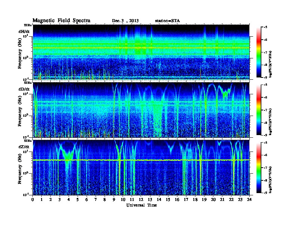This screenshot has width=297, height=229.
Task: Select the 'dD/dt' panel label
Action: point(24,89)
